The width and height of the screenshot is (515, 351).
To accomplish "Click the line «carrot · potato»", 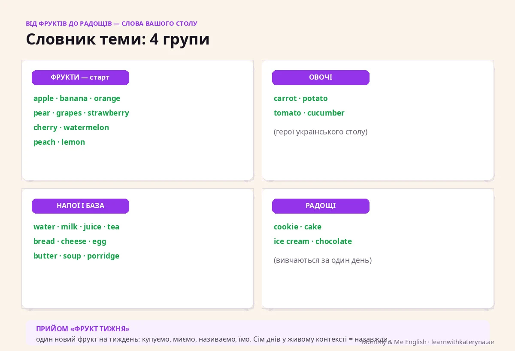I will point(300,98).
